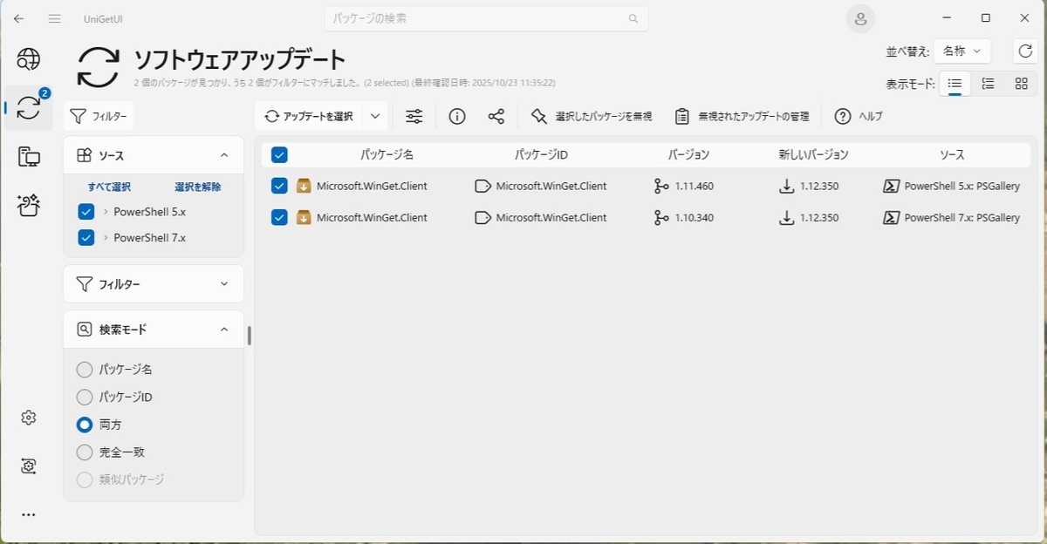
Task: Select パッケージ名 search mode
Action: [85, 370]
